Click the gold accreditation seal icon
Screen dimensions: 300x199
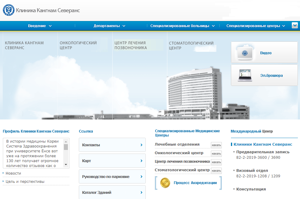pos(165,183)
